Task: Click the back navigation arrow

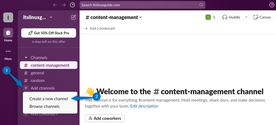Action: (x=55, y=5)
